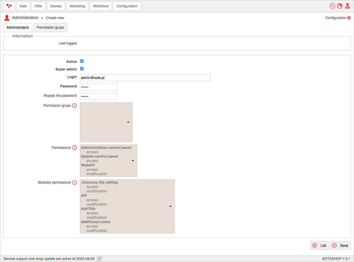Show info icon next to Permissions
The width and height of the screenshot is (354, 262).
tap(74, 148)
